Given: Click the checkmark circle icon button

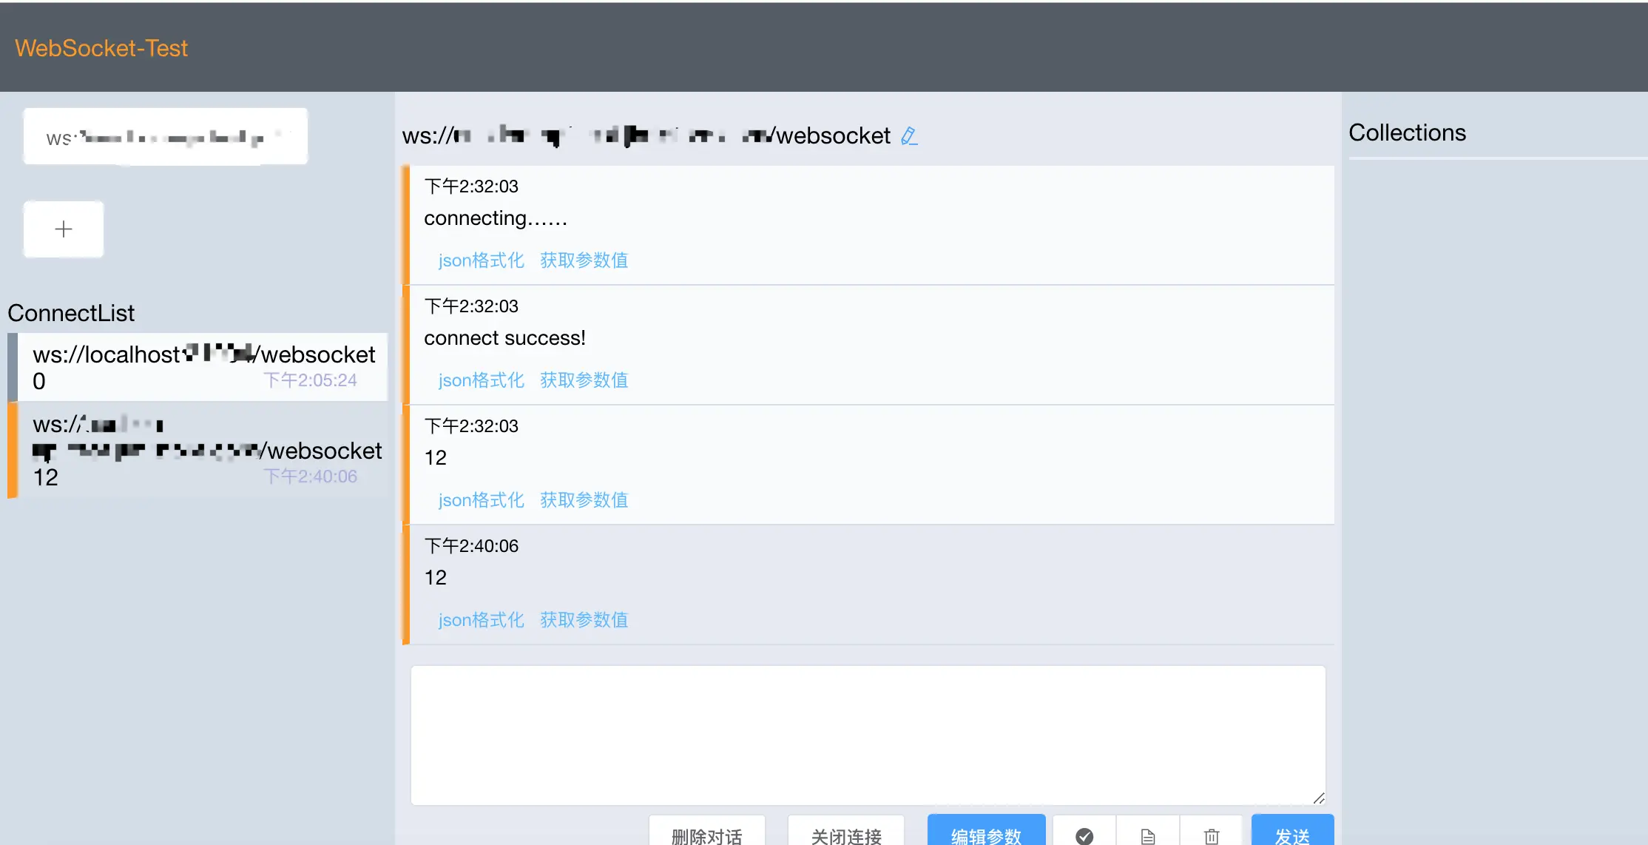Looking at the screenshot, I should click(1084, 835).
